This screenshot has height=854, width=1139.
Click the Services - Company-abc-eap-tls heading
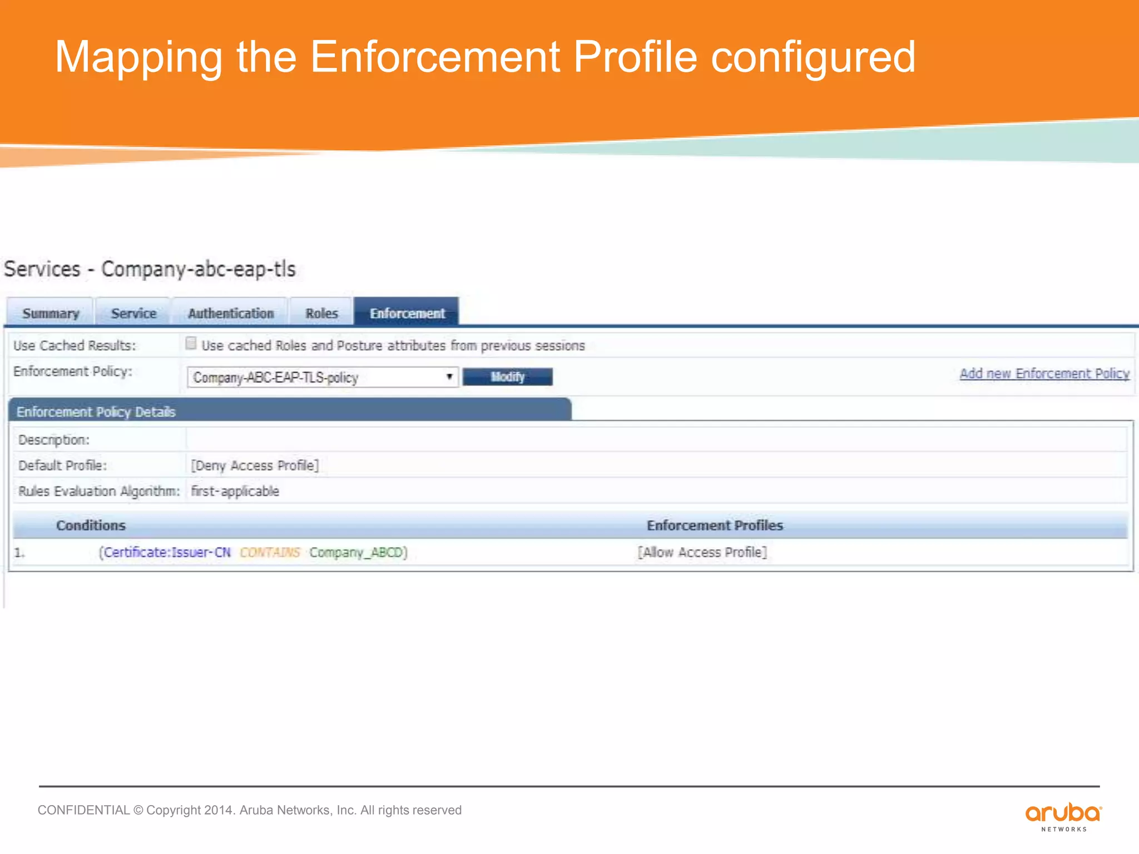(150, 269)
